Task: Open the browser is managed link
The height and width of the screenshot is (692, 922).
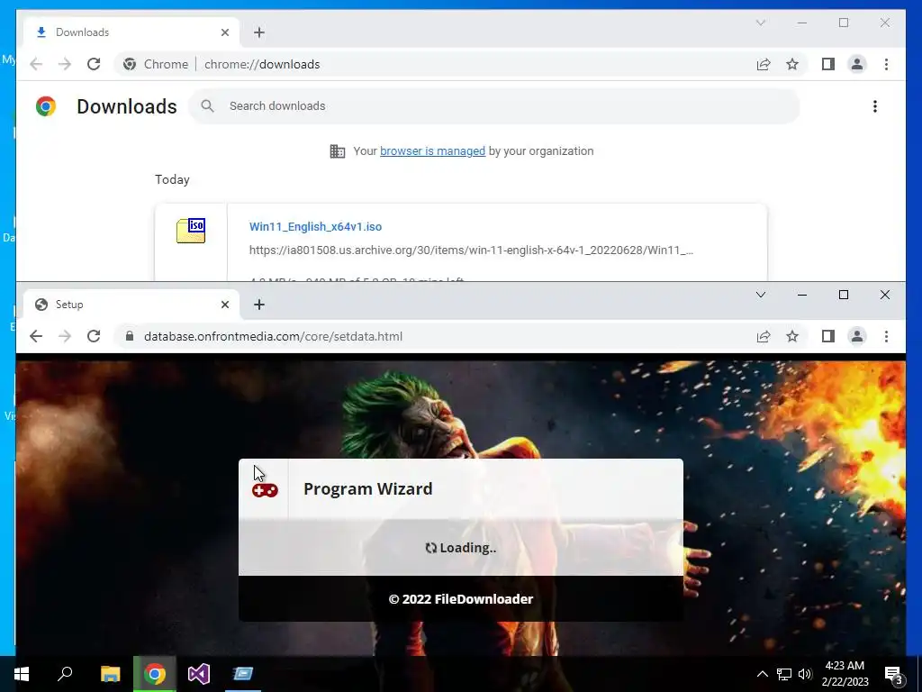Action: (432, 151)
